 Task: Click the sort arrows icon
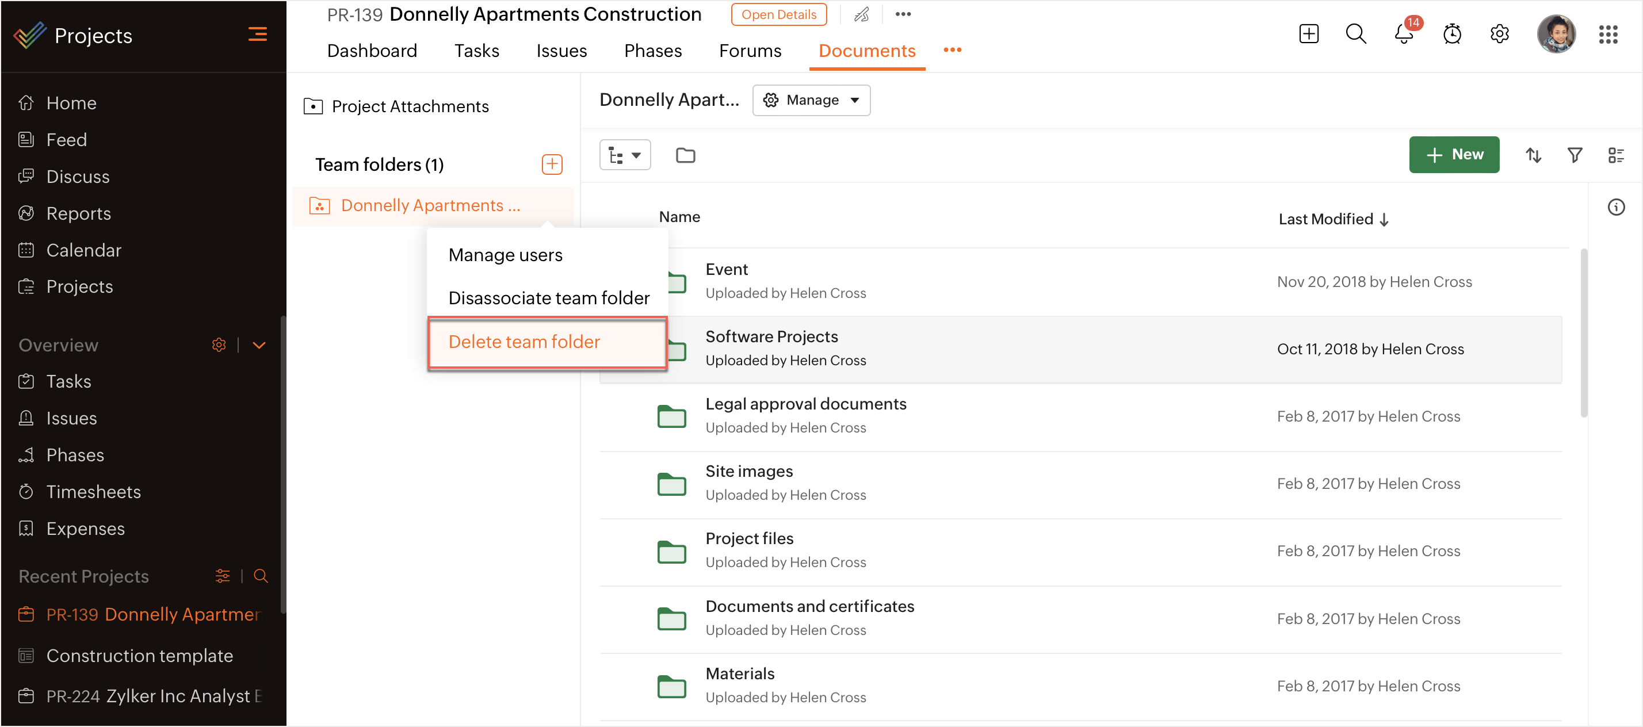tap(1533, 155)
